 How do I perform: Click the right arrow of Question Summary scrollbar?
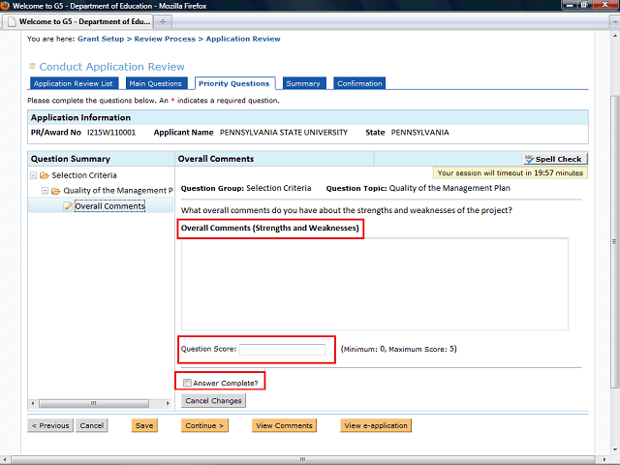168,403
